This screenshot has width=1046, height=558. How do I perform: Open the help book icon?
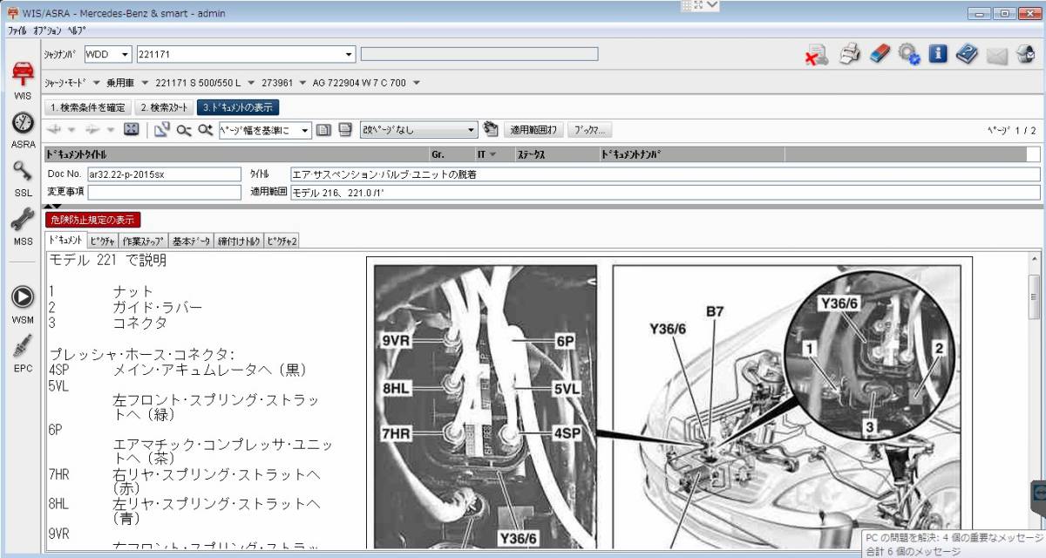tap(966, 54)
